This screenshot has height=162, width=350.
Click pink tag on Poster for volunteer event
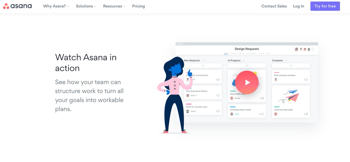pyautogui.click(x=189, y=104)
